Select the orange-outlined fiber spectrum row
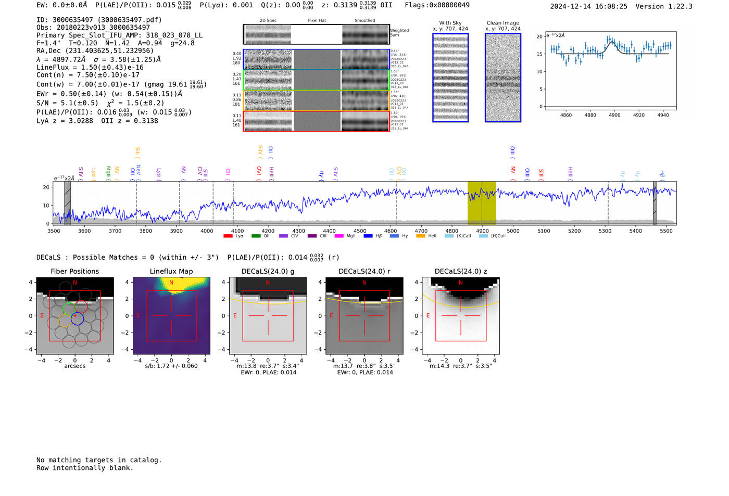The height and width of the screenshot is (496, 729). pyautogui.click(x=316, y=100)
